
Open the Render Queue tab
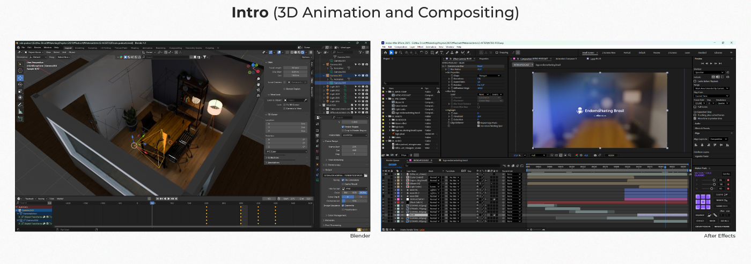coord(393,160)
